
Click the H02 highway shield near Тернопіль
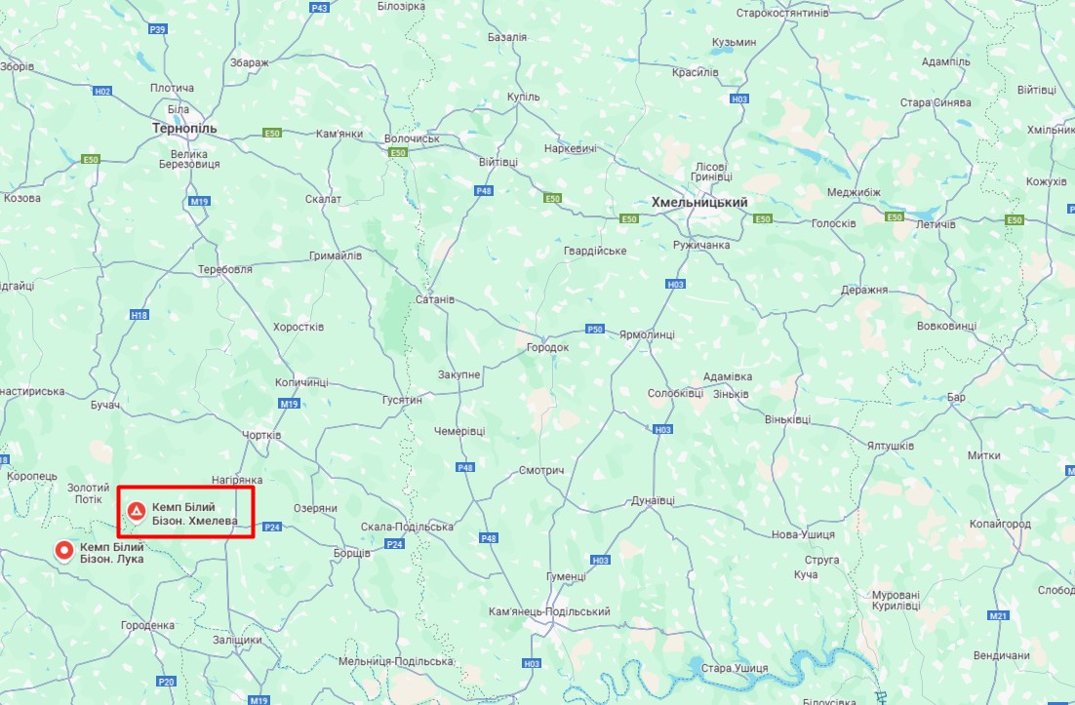(x=102, y=91)
